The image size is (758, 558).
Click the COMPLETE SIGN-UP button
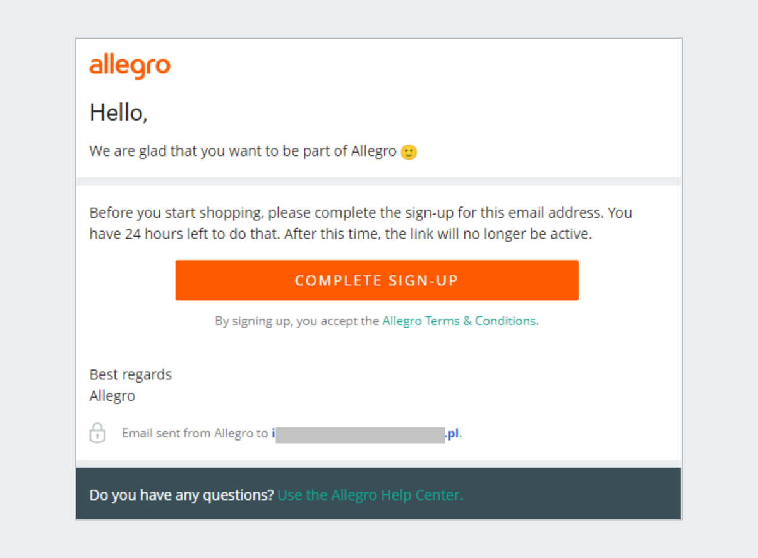[x=376, y=280]
